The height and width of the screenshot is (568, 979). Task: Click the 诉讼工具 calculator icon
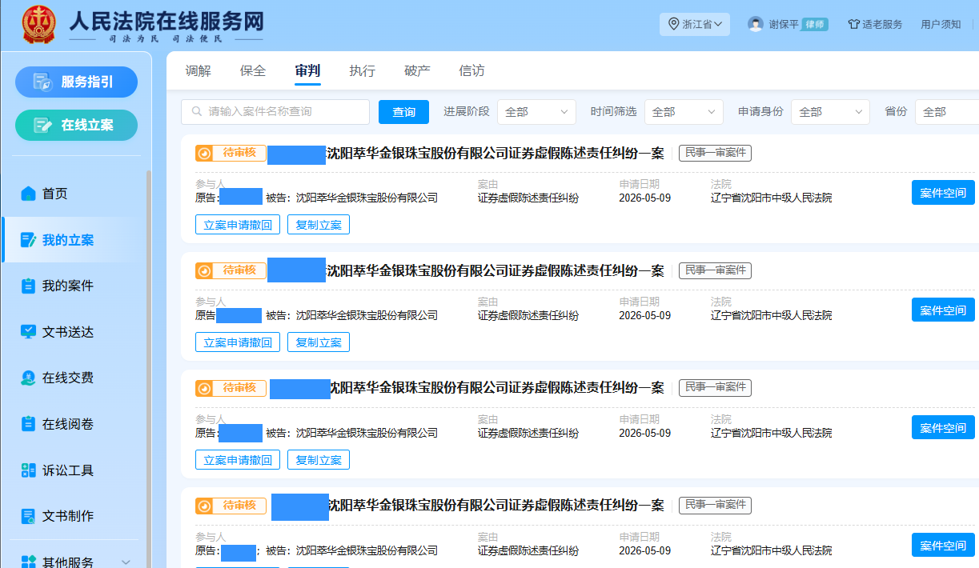coord(29,470)
